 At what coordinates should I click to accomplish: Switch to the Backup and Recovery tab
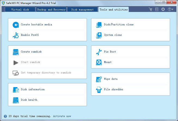51,9
